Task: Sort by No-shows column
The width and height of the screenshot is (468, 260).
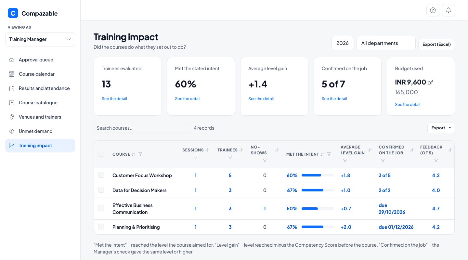Action: click(277, 150)
